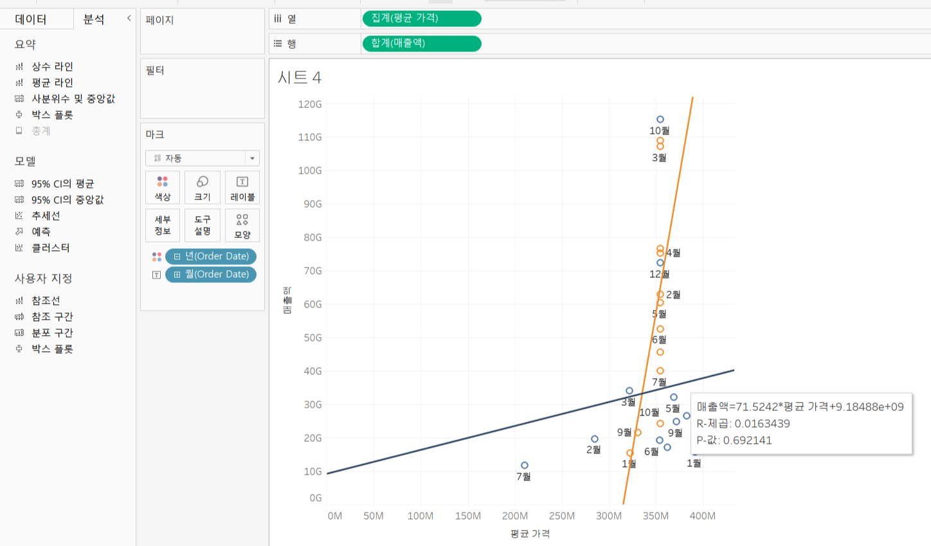Select the 95% CI의 중앙값 icon
The width and height of the screenshot is (931, 546).
point(19,199)
